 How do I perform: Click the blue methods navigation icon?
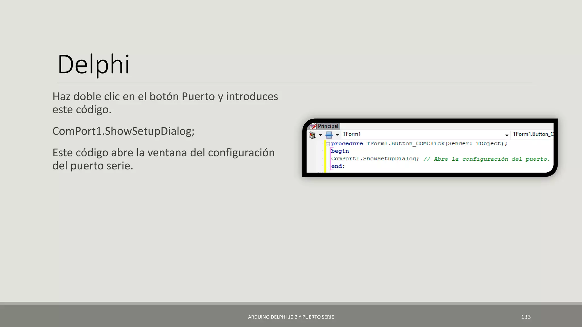(x=329, y=135)
